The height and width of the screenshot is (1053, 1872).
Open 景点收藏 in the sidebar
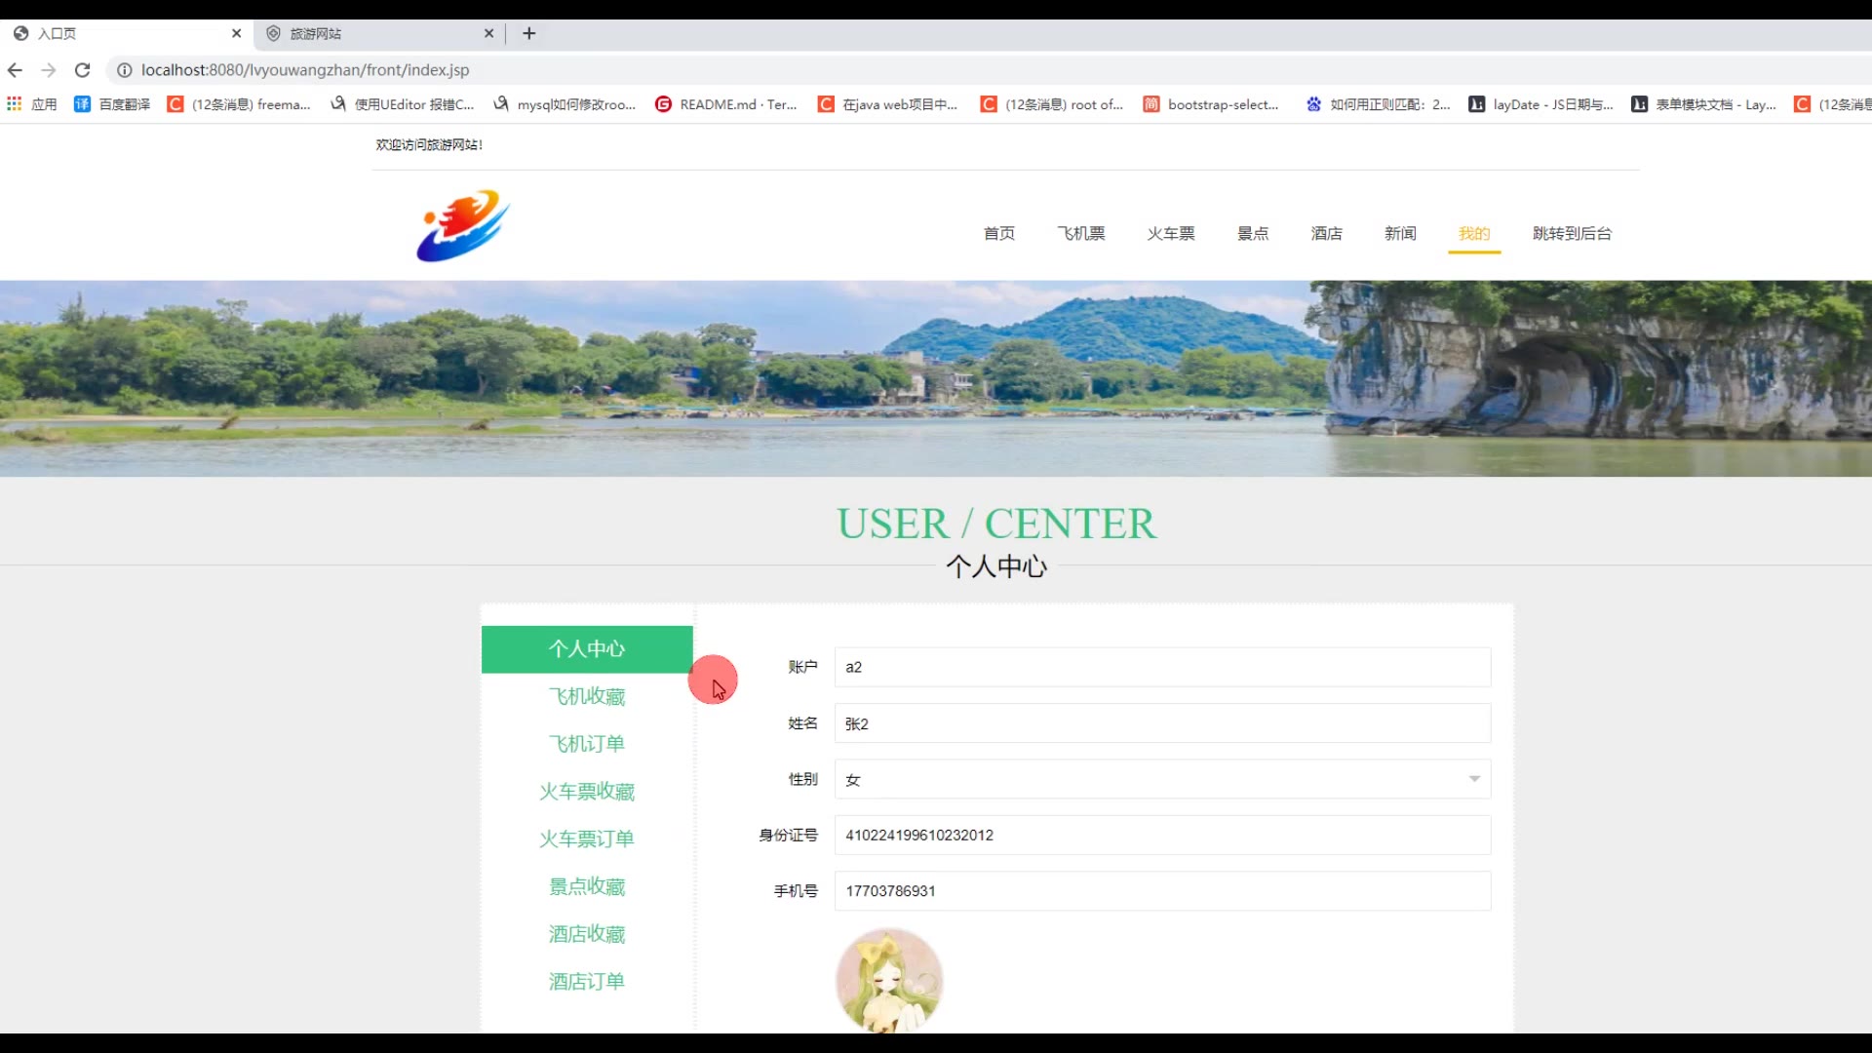click(587, 886)
